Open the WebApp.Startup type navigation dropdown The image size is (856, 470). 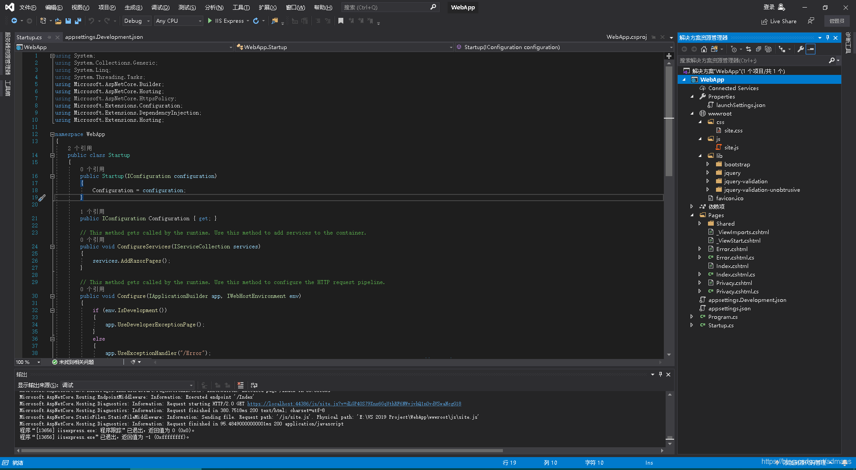(x=344, y=47)
